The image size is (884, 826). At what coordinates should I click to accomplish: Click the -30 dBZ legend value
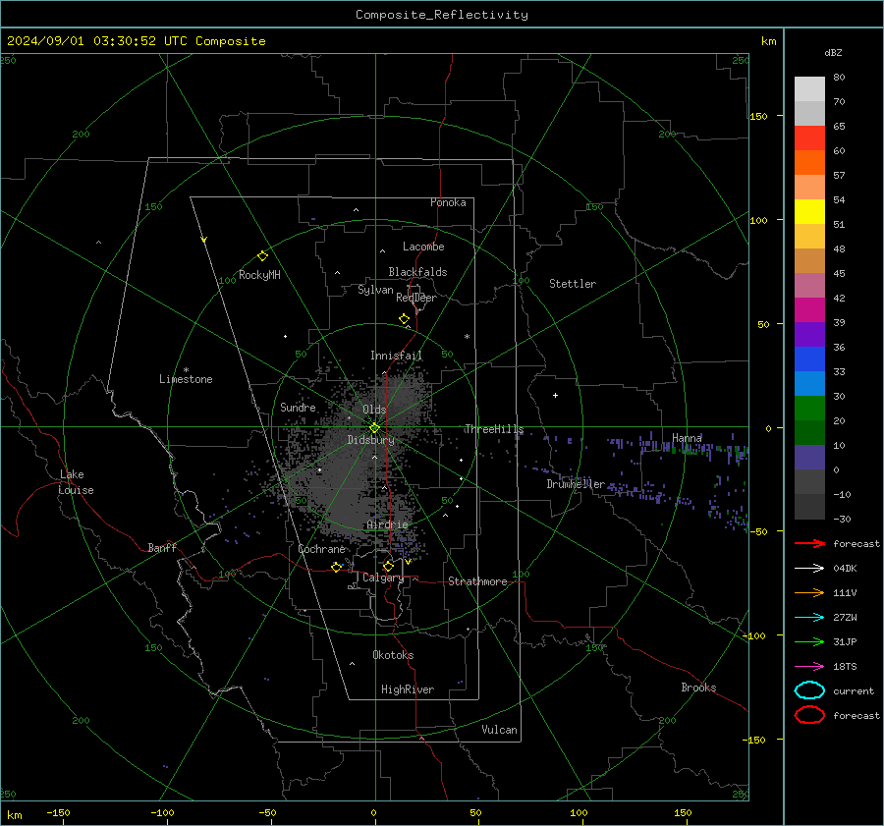(842, 519)
